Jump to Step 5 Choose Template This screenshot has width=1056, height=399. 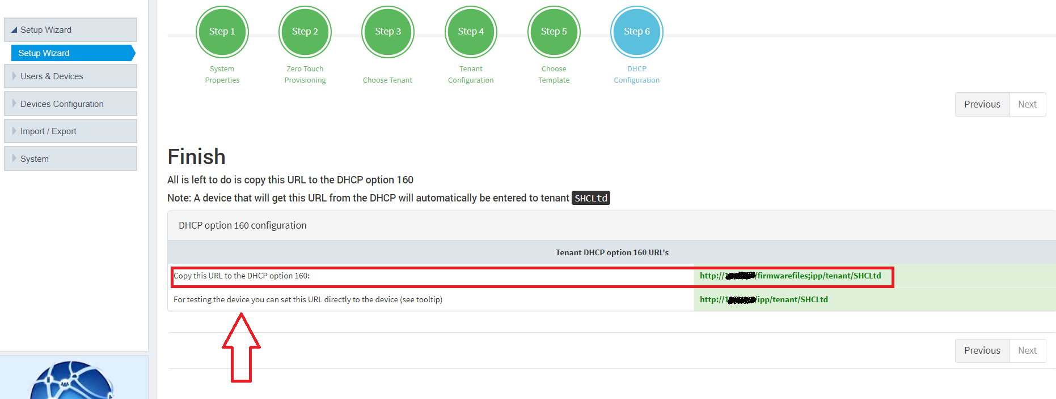554,32
